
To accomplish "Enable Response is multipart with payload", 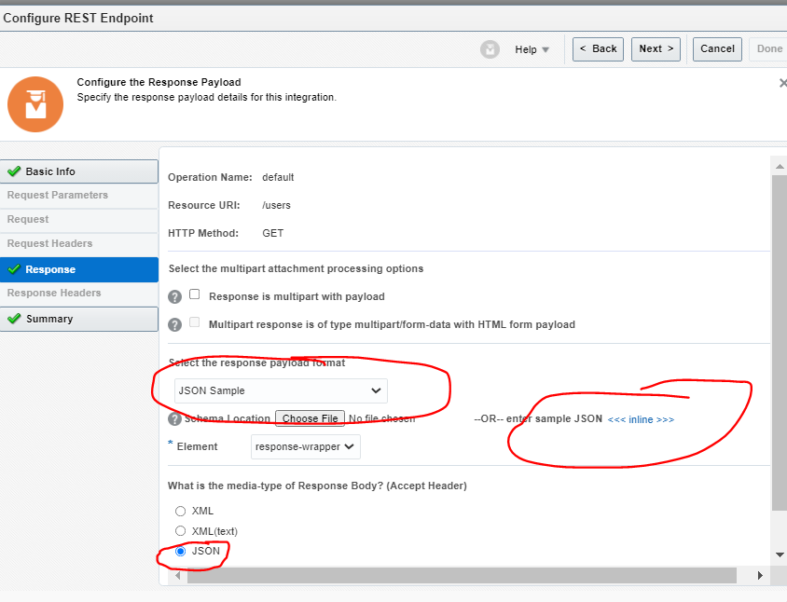I will [195, 294].
